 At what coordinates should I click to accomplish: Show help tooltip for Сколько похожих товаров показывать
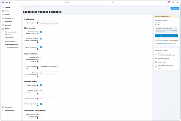click(x=37, y=94)
